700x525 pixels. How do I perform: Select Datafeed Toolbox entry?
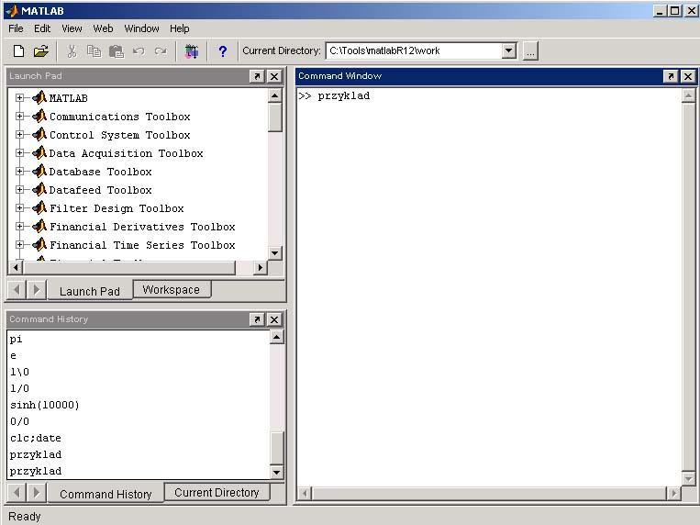pos(100,190)
